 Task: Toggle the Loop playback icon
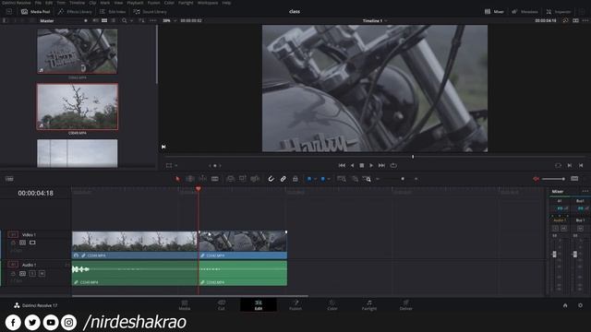pyautogui.click(x=393, y=165)
